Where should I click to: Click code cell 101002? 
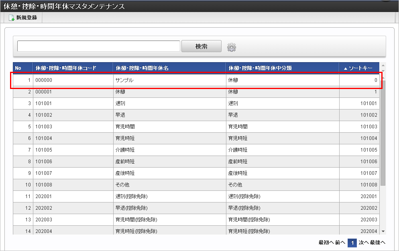73,115
